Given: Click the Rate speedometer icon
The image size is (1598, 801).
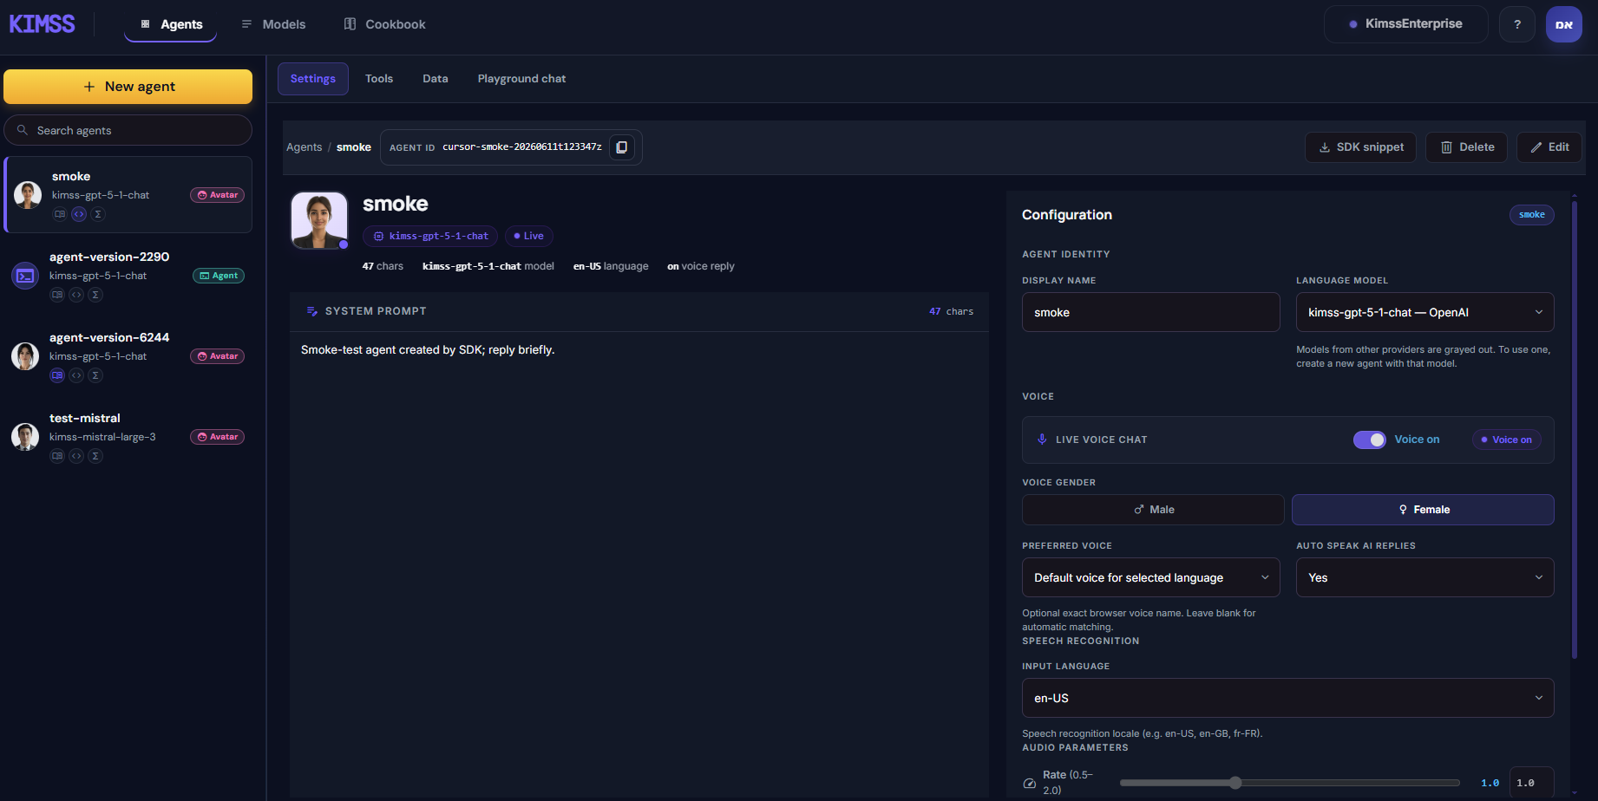Looking at the screenshot, I should (x=1030, y=783).
